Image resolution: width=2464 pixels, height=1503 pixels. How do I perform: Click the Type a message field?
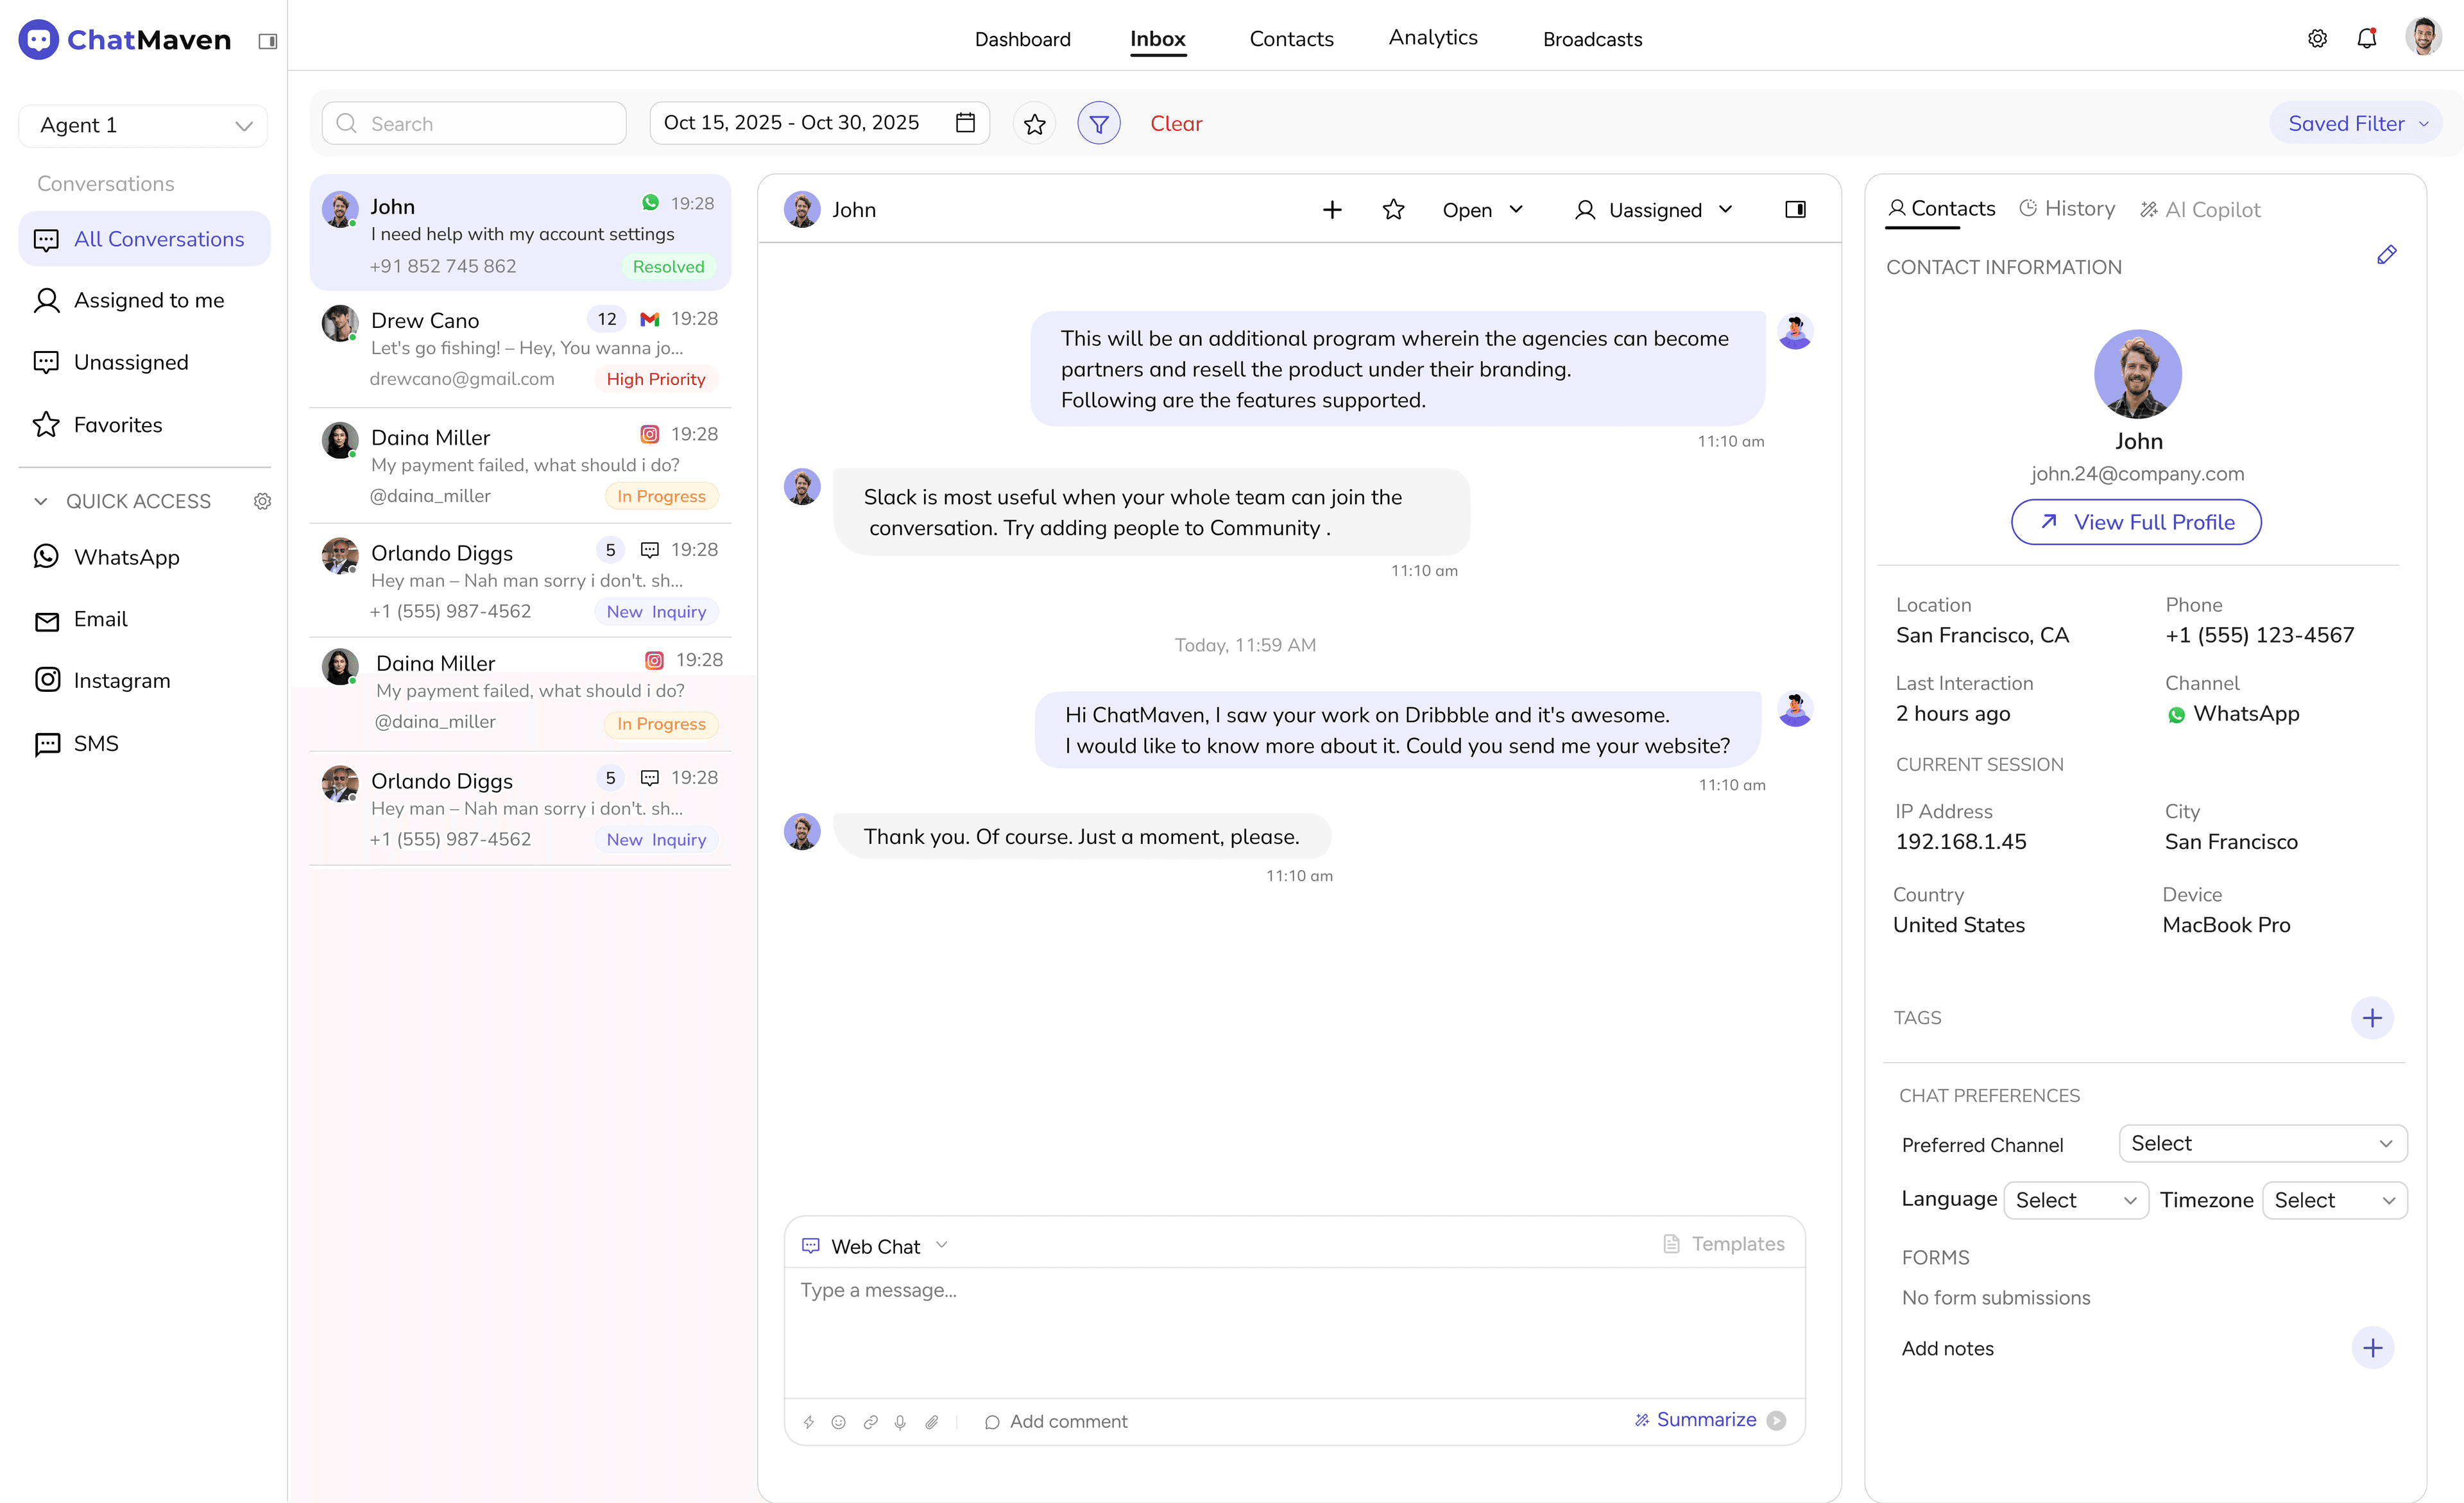click(x=1294, y=1330)
